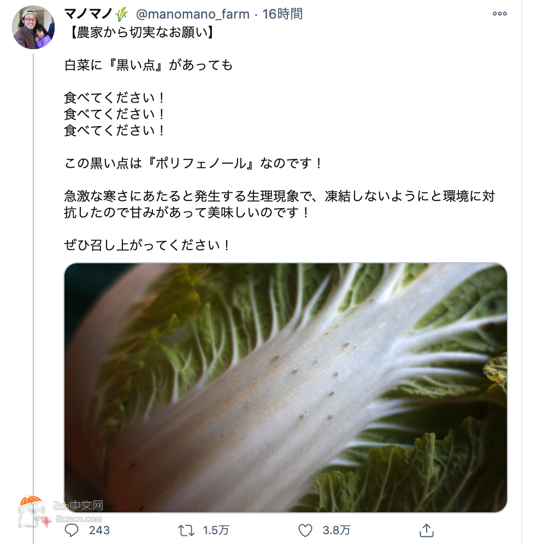View the 3.8万 likes count

336,530
